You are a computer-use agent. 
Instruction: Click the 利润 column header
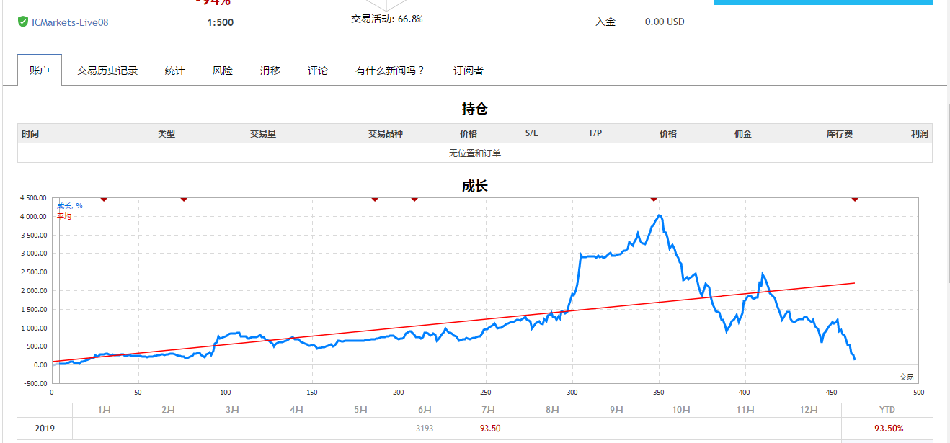(920, 134)
